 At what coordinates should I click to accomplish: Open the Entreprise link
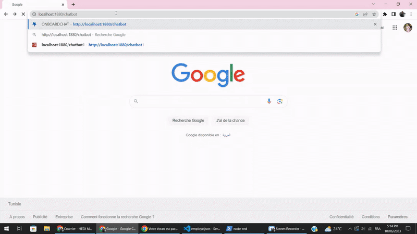tap(64, 217)
